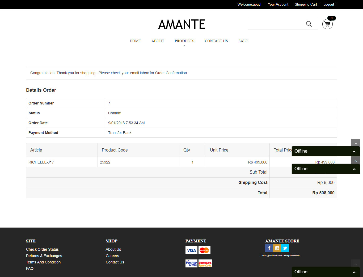Open Terms And Condition link
This screenshot has width=363, height=277.
click(43, 262)
